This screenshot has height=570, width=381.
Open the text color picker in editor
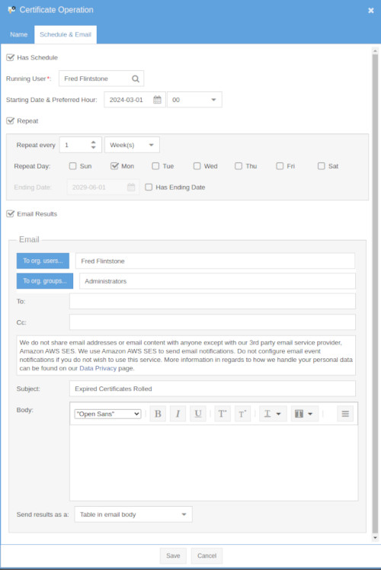pyautogui.click(x=273, y=414)
